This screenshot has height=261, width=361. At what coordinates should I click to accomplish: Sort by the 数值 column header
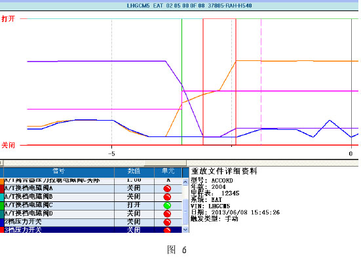(134, 171)
